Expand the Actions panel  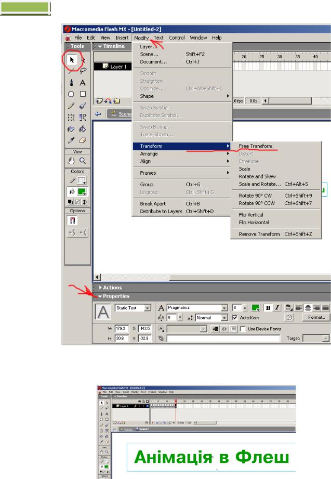point(100,288)
